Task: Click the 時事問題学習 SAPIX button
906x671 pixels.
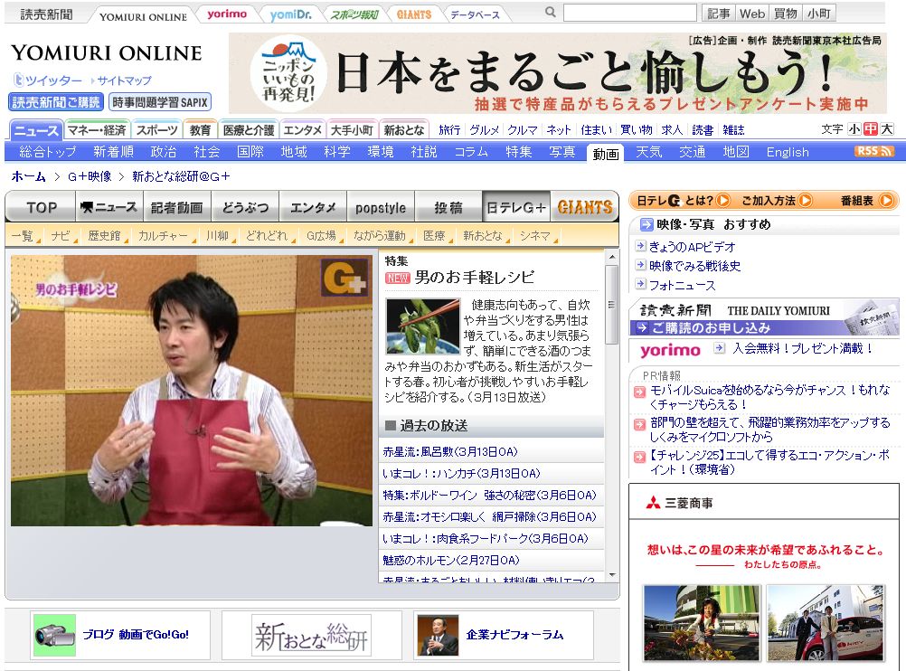Action: tap(159, 102)
